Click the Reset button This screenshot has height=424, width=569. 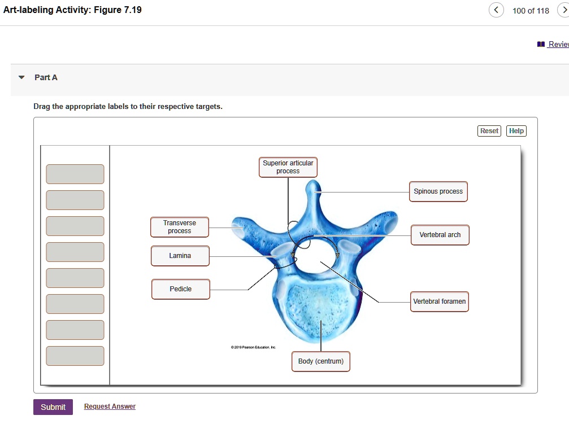click(x=489, y=130)
